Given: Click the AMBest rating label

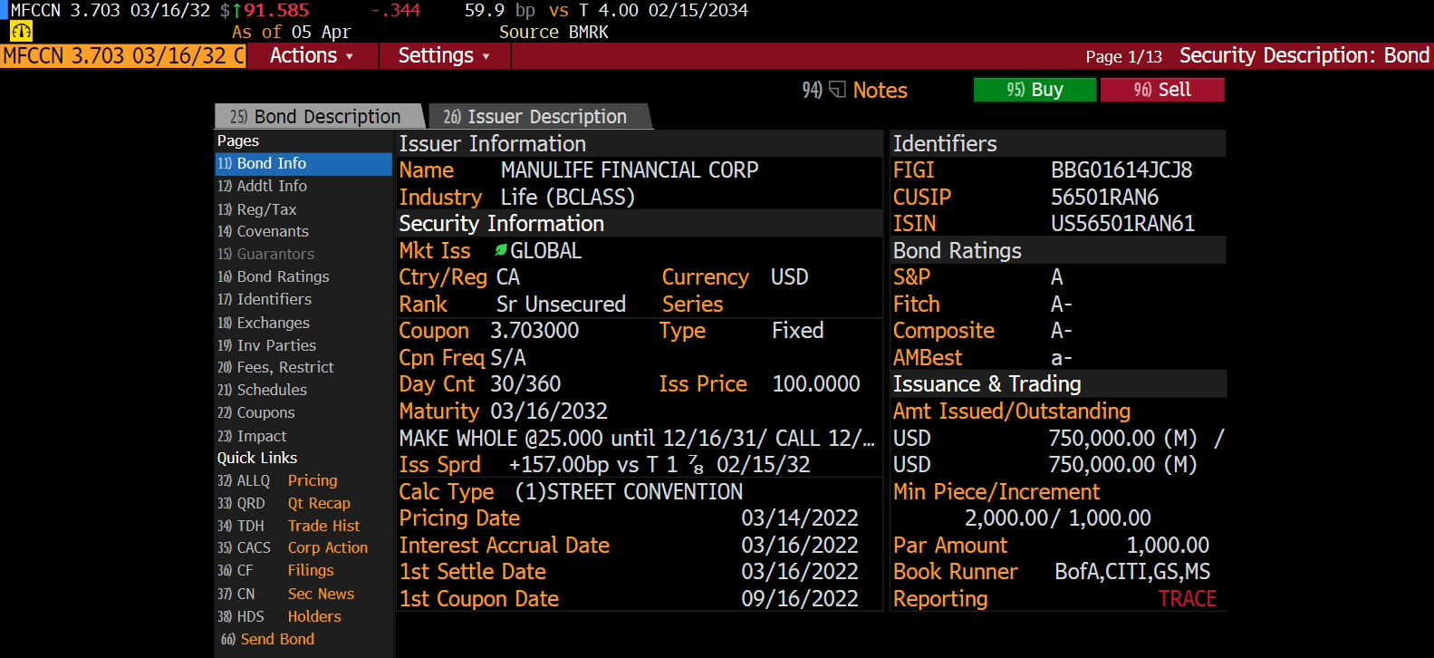Looking at the screenshot, I should coord(928,358).
